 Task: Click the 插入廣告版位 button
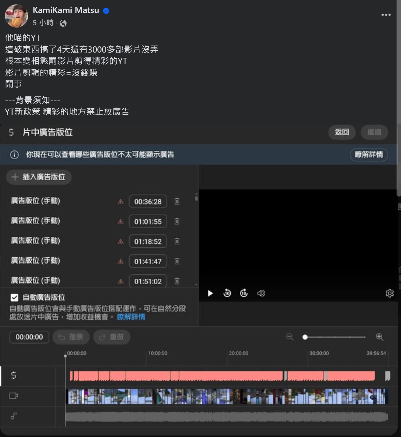(39, 177)
